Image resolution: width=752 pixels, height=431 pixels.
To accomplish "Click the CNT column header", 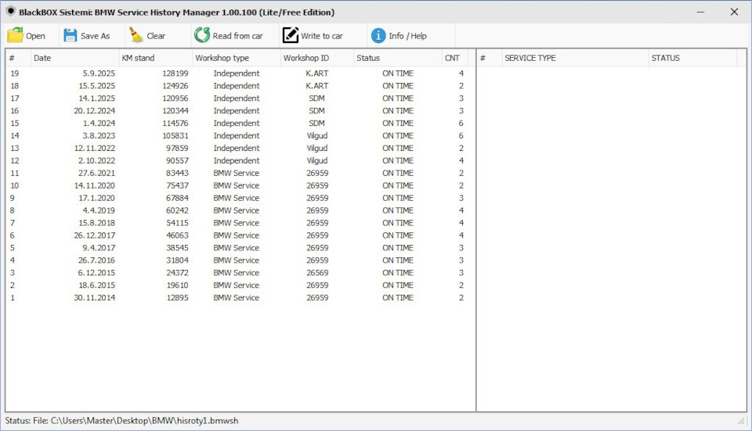I will click(x=454, y=58).
